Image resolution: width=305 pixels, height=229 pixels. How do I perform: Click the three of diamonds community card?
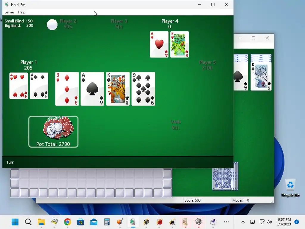[67, 89]
